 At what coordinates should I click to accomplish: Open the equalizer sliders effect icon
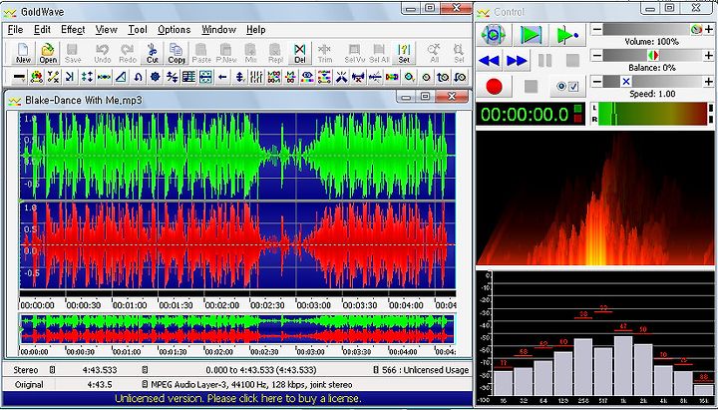click(x=257, y=77)
